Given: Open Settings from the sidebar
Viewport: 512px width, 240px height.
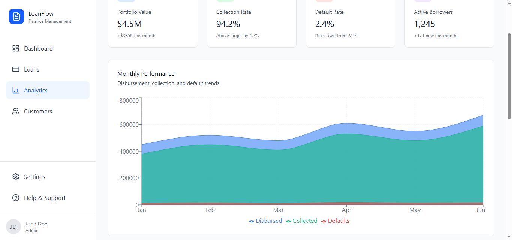Looking at the screenshot, I should click(x=48, y=177).
